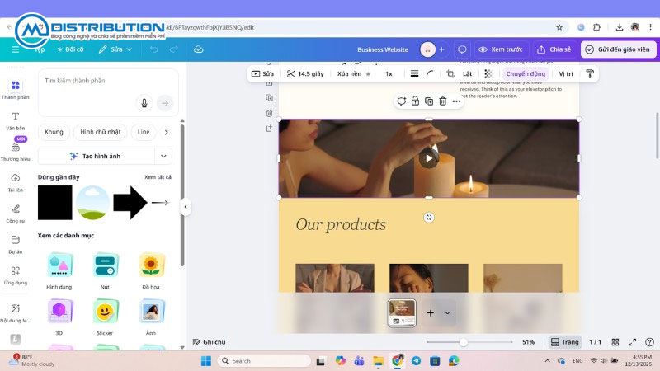Click the crop tool icon
The height and width of the screenshot is (371, 660).
pyautogui.click(x=450, y=74)
